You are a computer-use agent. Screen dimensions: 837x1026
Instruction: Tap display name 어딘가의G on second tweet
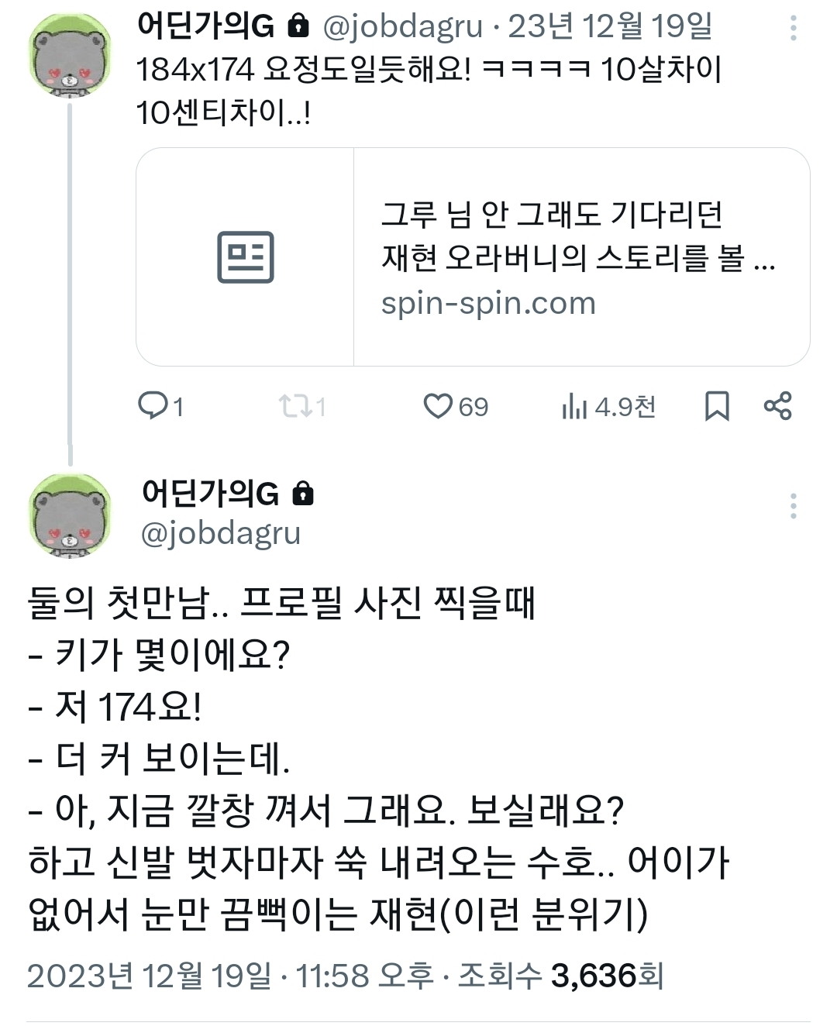pos(210,494)
